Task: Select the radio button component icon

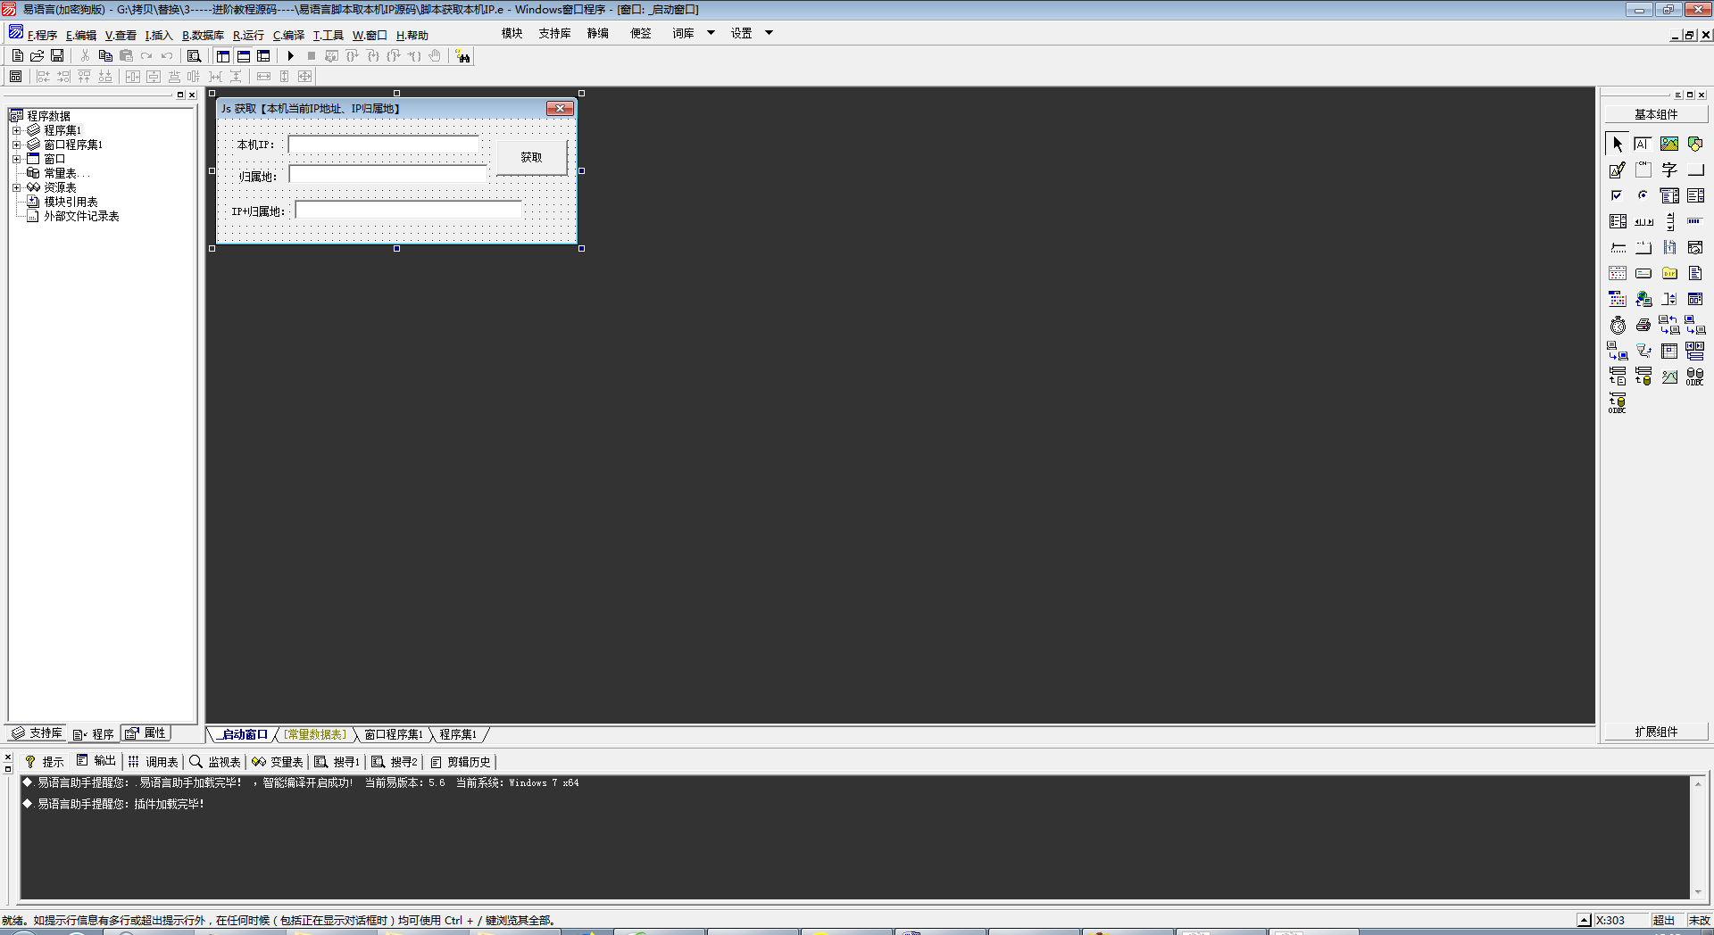Action: (1643, 195)
